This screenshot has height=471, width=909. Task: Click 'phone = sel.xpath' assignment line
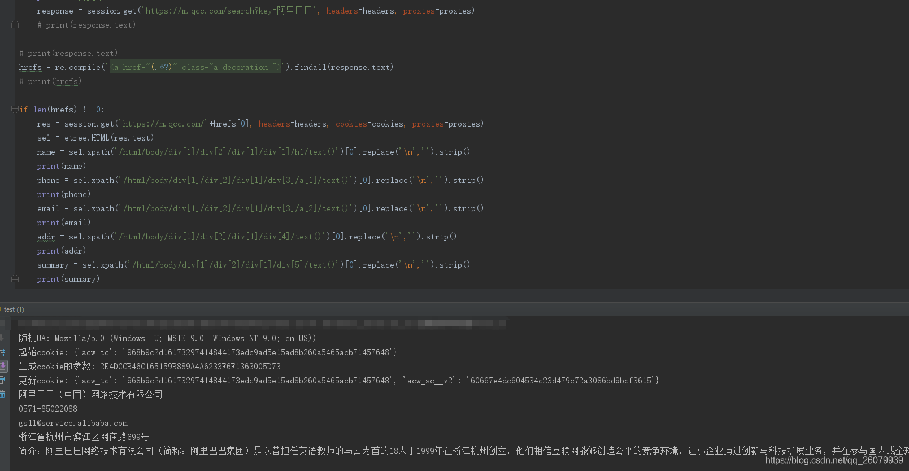pyautogui.click(x=260, y=180)
